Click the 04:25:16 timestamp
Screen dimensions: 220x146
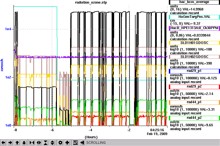pos(157,130)
